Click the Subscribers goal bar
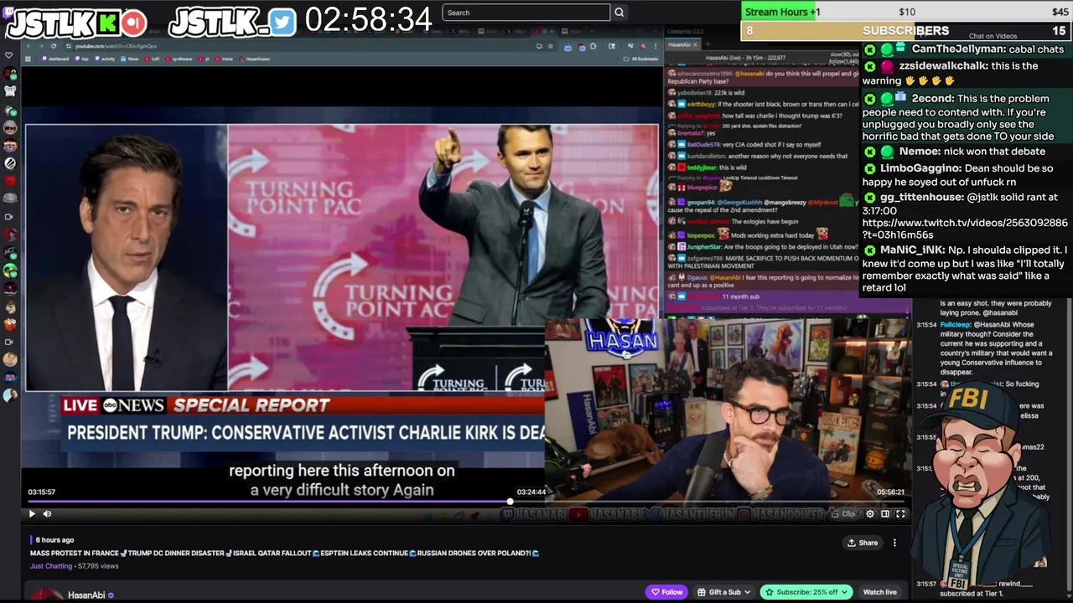 (905, 31)
